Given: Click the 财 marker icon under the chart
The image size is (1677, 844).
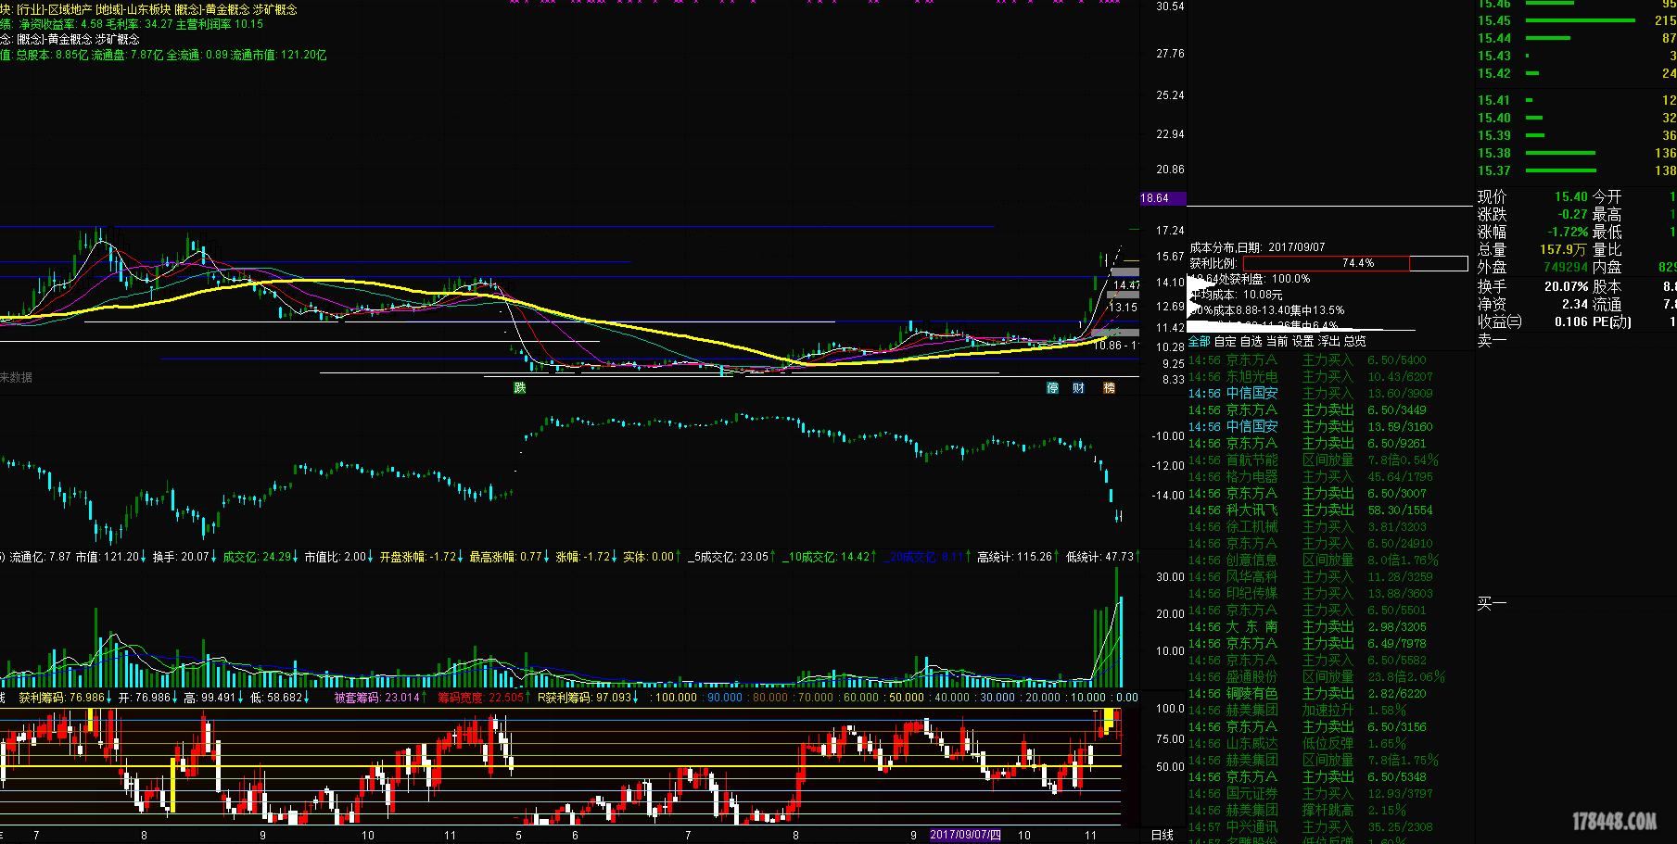Looking at the screenshot, I should click(x=1079, y=388).
